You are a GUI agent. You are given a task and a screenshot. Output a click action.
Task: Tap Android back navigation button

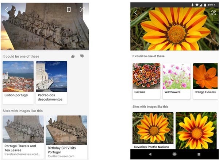[x=150, y=154]
